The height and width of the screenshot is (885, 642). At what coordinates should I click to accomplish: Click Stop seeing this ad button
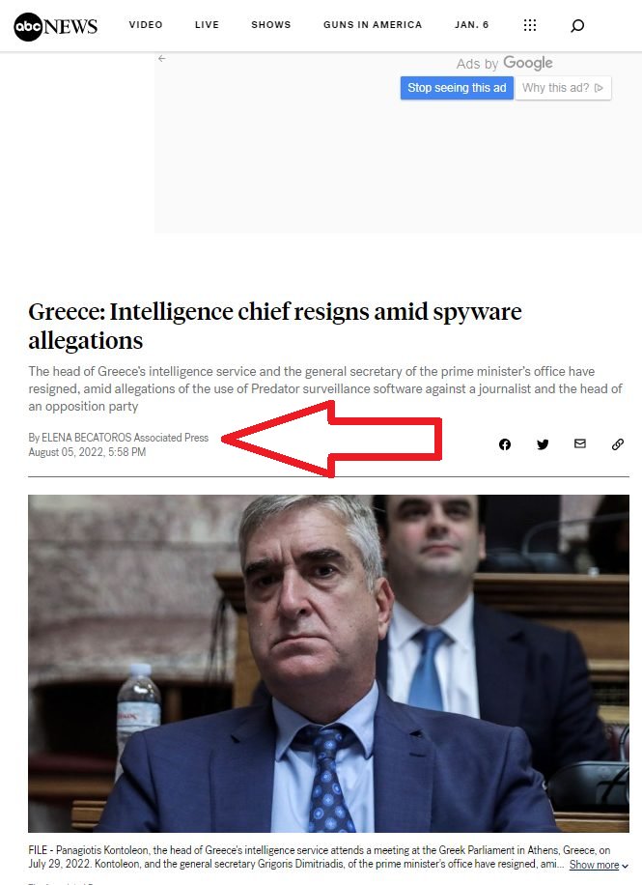click(x=457, y=88)
